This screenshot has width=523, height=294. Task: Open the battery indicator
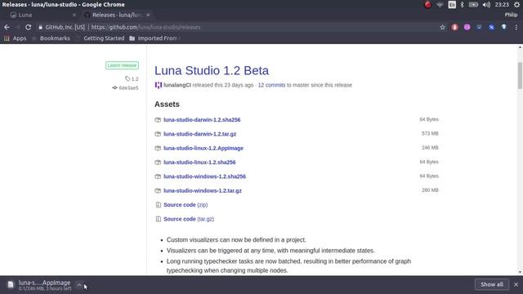(473, 5)
